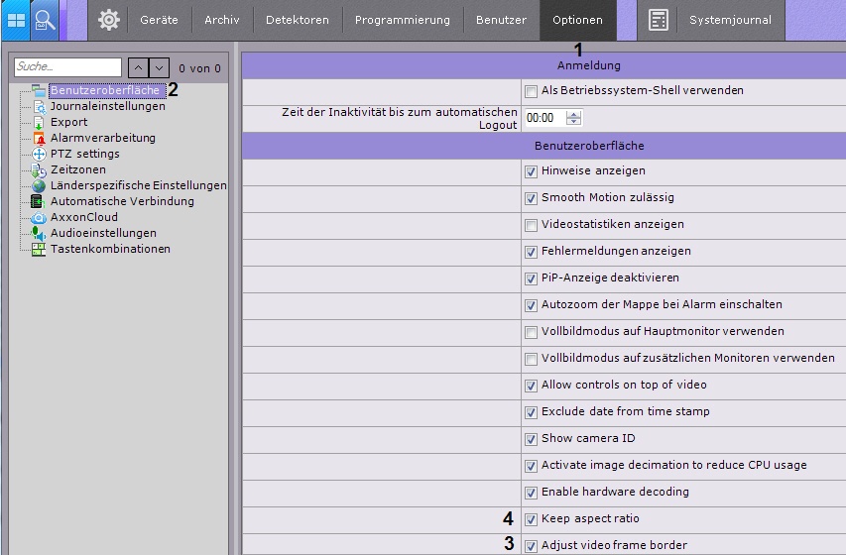Screen dimensions: 846x555
Task: Open the layouts grid icon
Action: [x=17, y=20]
